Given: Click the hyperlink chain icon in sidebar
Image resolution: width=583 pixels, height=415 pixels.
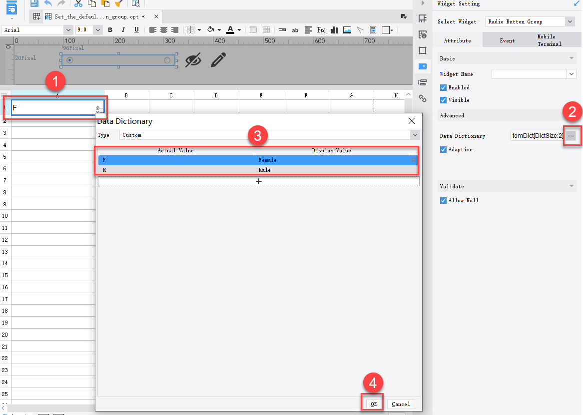Looking at the screenshot, I should click(x=422, y=98).
